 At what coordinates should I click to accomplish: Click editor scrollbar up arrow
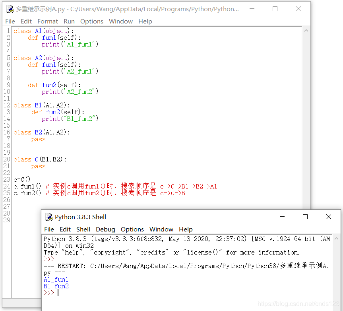[306, 31]
